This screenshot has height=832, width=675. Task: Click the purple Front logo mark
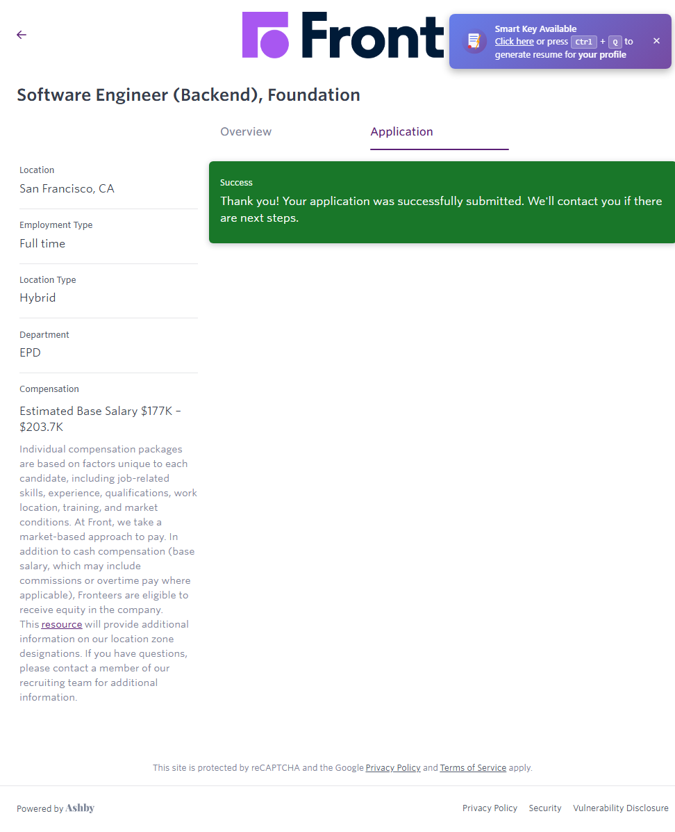tap(265, 35)
